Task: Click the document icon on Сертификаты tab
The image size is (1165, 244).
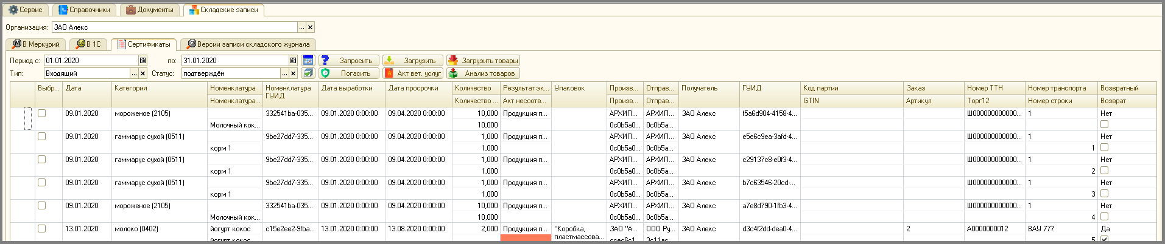Action: click(x=122, y=44)
